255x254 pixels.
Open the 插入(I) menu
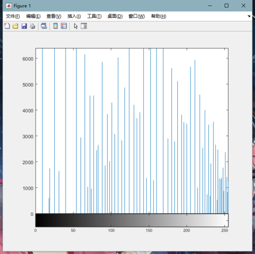(74, 16)
